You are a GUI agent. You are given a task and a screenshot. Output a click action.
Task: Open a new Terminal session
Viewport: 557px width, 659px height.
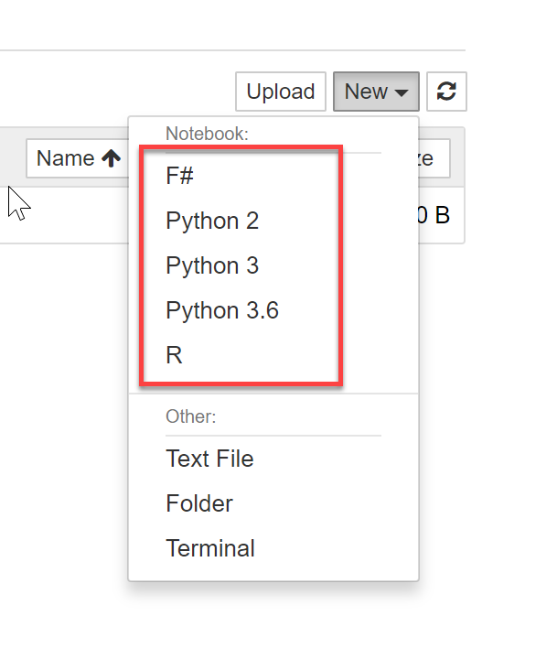pyautogui.click(x=210, y=548)
